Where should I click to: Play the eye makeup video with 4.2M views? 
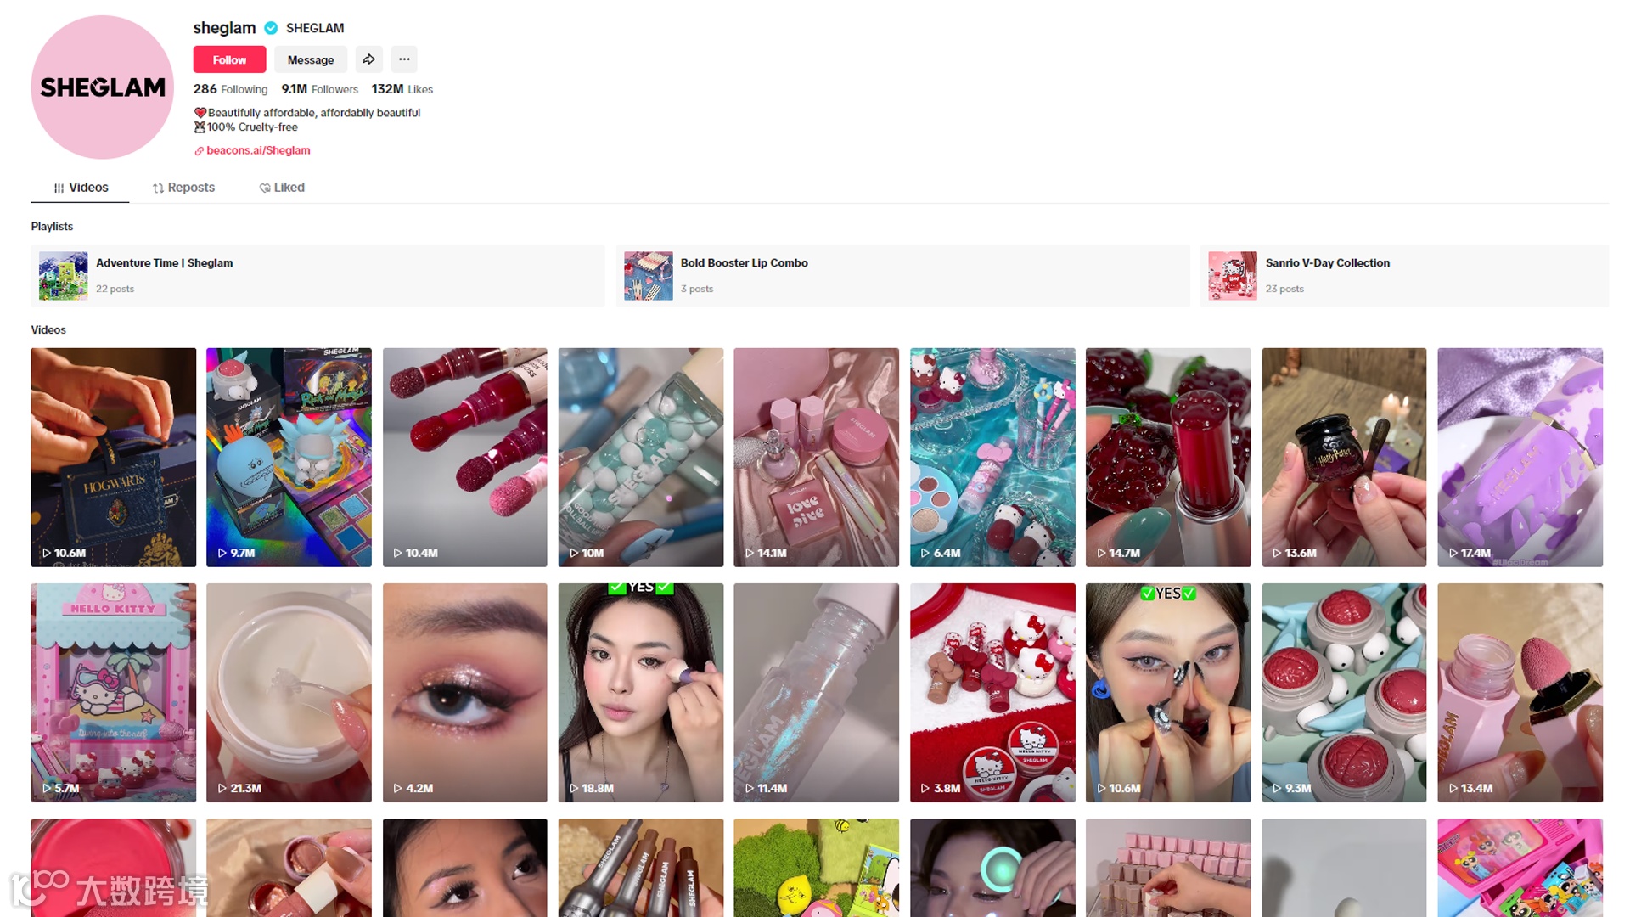pos(465,693)
